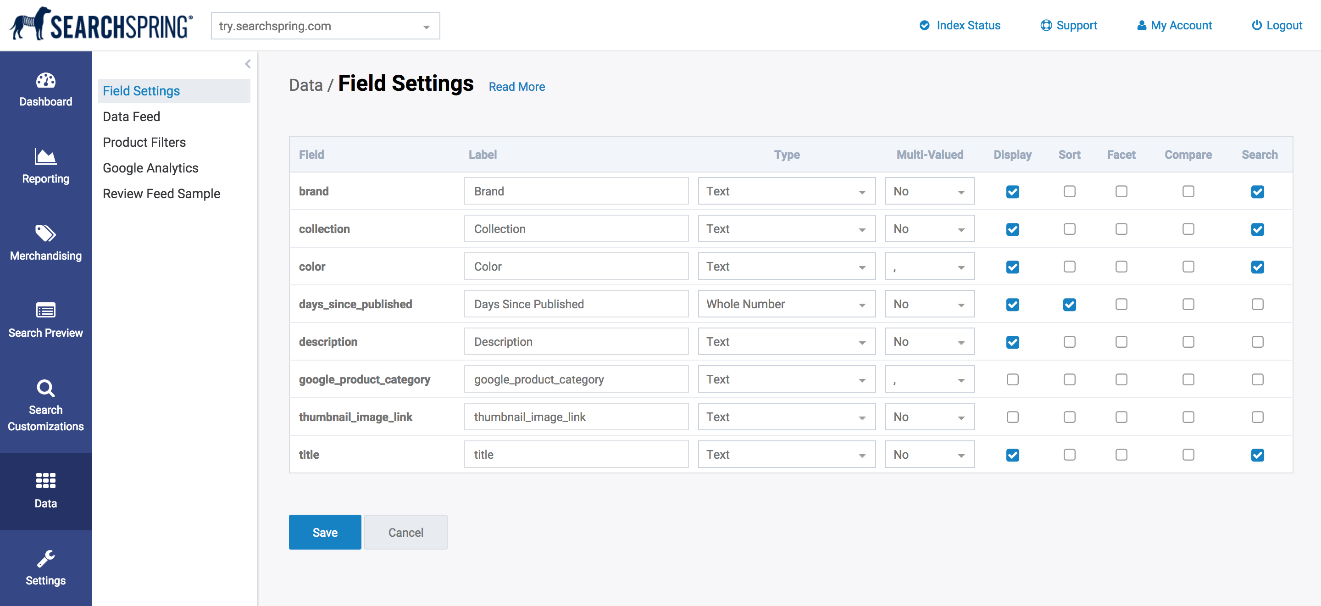Image resolution: width=1321 pixels, height=606 pixels.
Task: Select the site selector dropdown
Action: click(324, 25)
